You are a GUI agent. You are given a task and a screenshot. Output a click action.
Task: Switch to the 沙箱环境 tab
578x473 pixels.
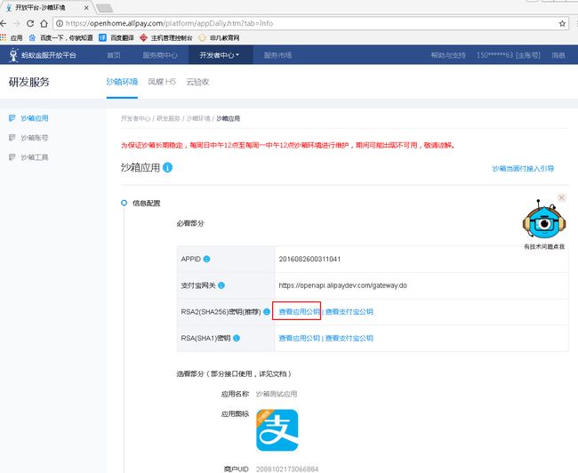[x=122, y=82]
